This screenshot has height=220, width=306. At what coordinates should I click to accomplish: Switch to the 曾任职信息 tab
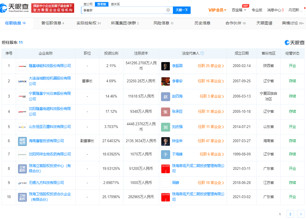pyautogui.click(x=53, y=23)
